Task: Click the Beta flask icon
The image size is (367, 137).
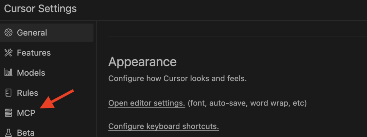Action: 8,132
